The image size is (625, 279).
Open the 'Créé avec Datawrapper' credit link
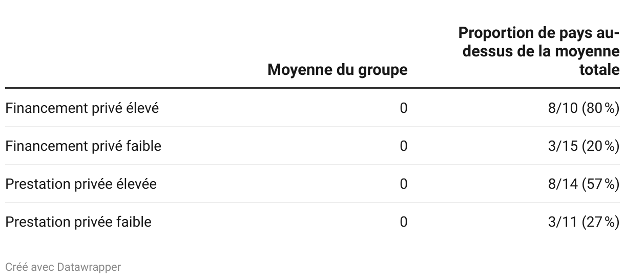(63, 267)
